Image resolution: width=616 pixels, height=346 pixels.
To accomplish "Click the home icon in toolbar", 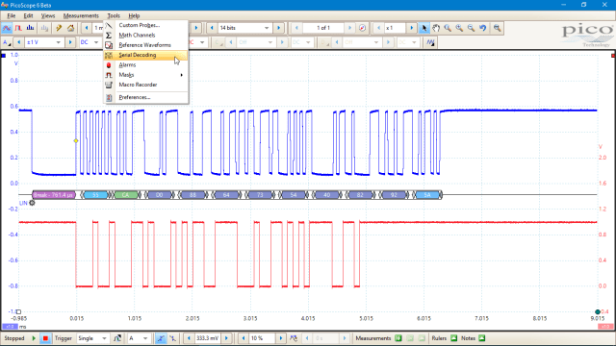I will [70, 28].
